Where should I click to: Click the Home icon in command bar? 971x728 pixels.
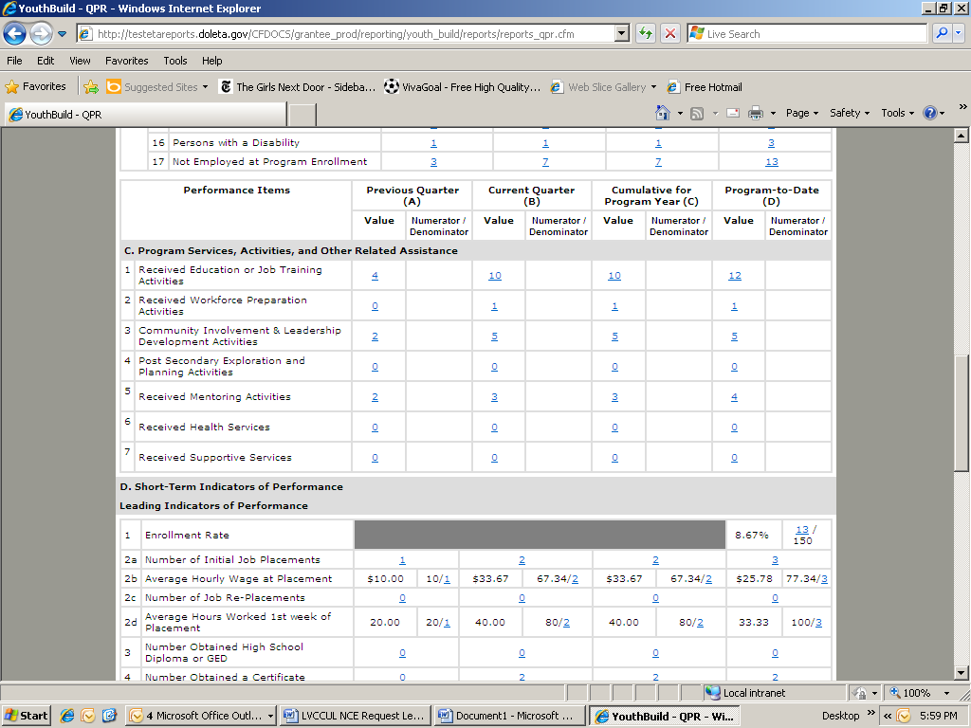coord(663,113)
